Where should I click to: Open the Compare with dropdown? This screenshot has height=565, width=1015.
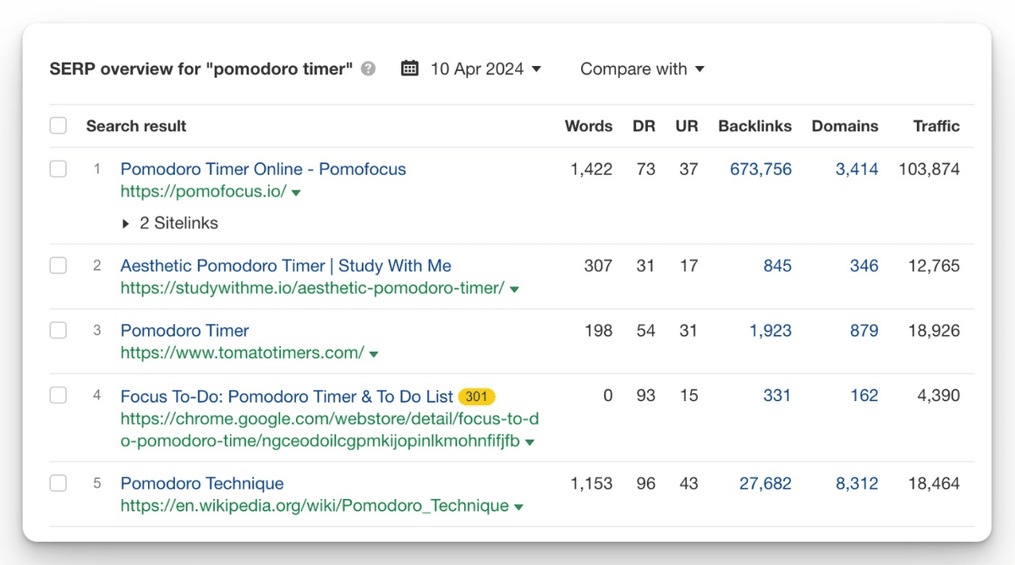pos(642,69)
